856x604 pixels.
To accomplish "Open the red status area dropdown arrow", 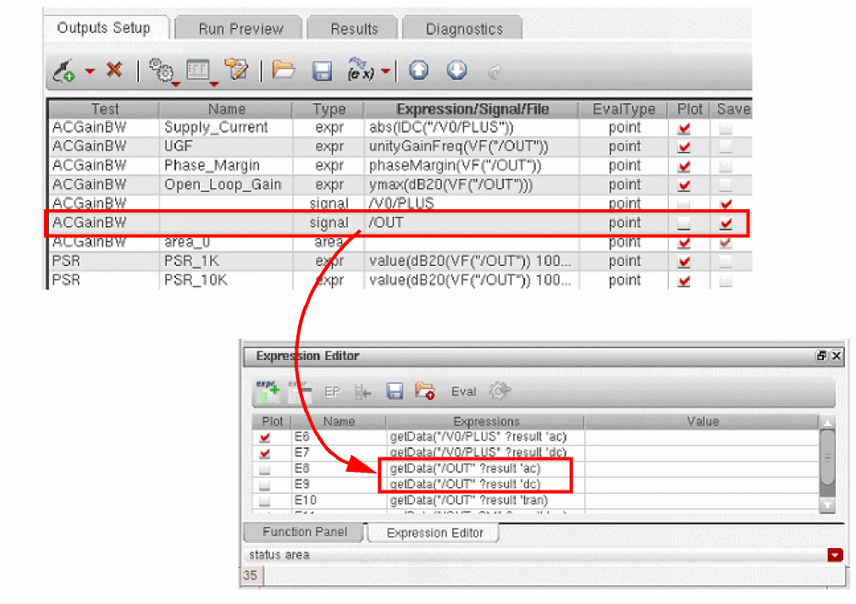I will (835, 555).
